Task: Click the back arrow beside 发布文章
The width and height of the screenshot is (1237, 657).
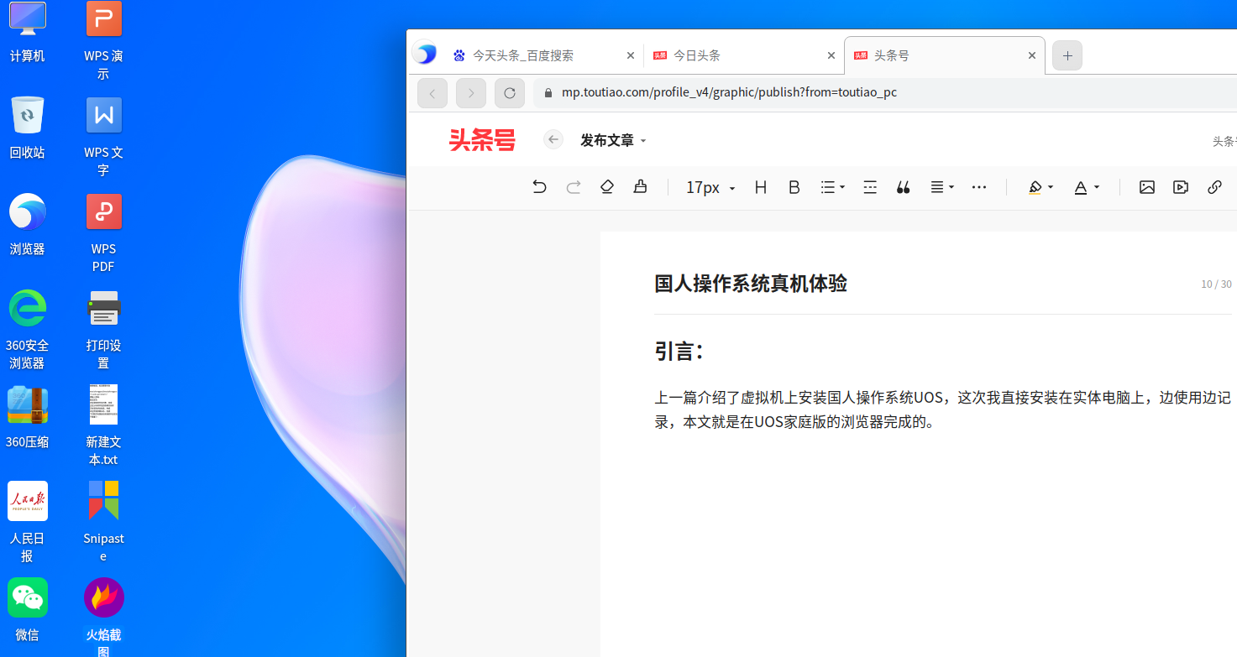Action: coord(553,139)
